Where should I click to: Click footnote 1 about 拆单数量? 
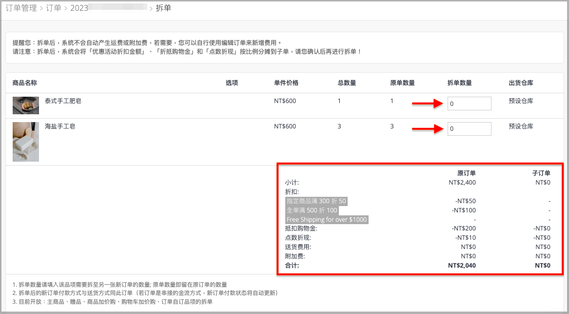tap(120, 285)
